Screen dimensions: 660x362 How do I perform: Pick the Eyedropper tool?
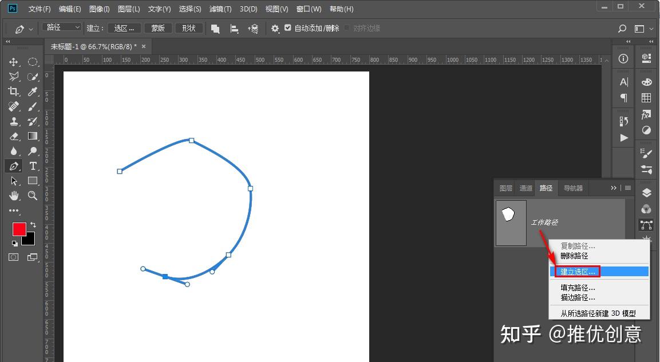[33, 92]
